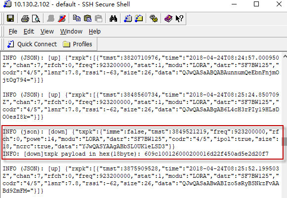Click the Print icon in toolbar

tap(25, 18)
